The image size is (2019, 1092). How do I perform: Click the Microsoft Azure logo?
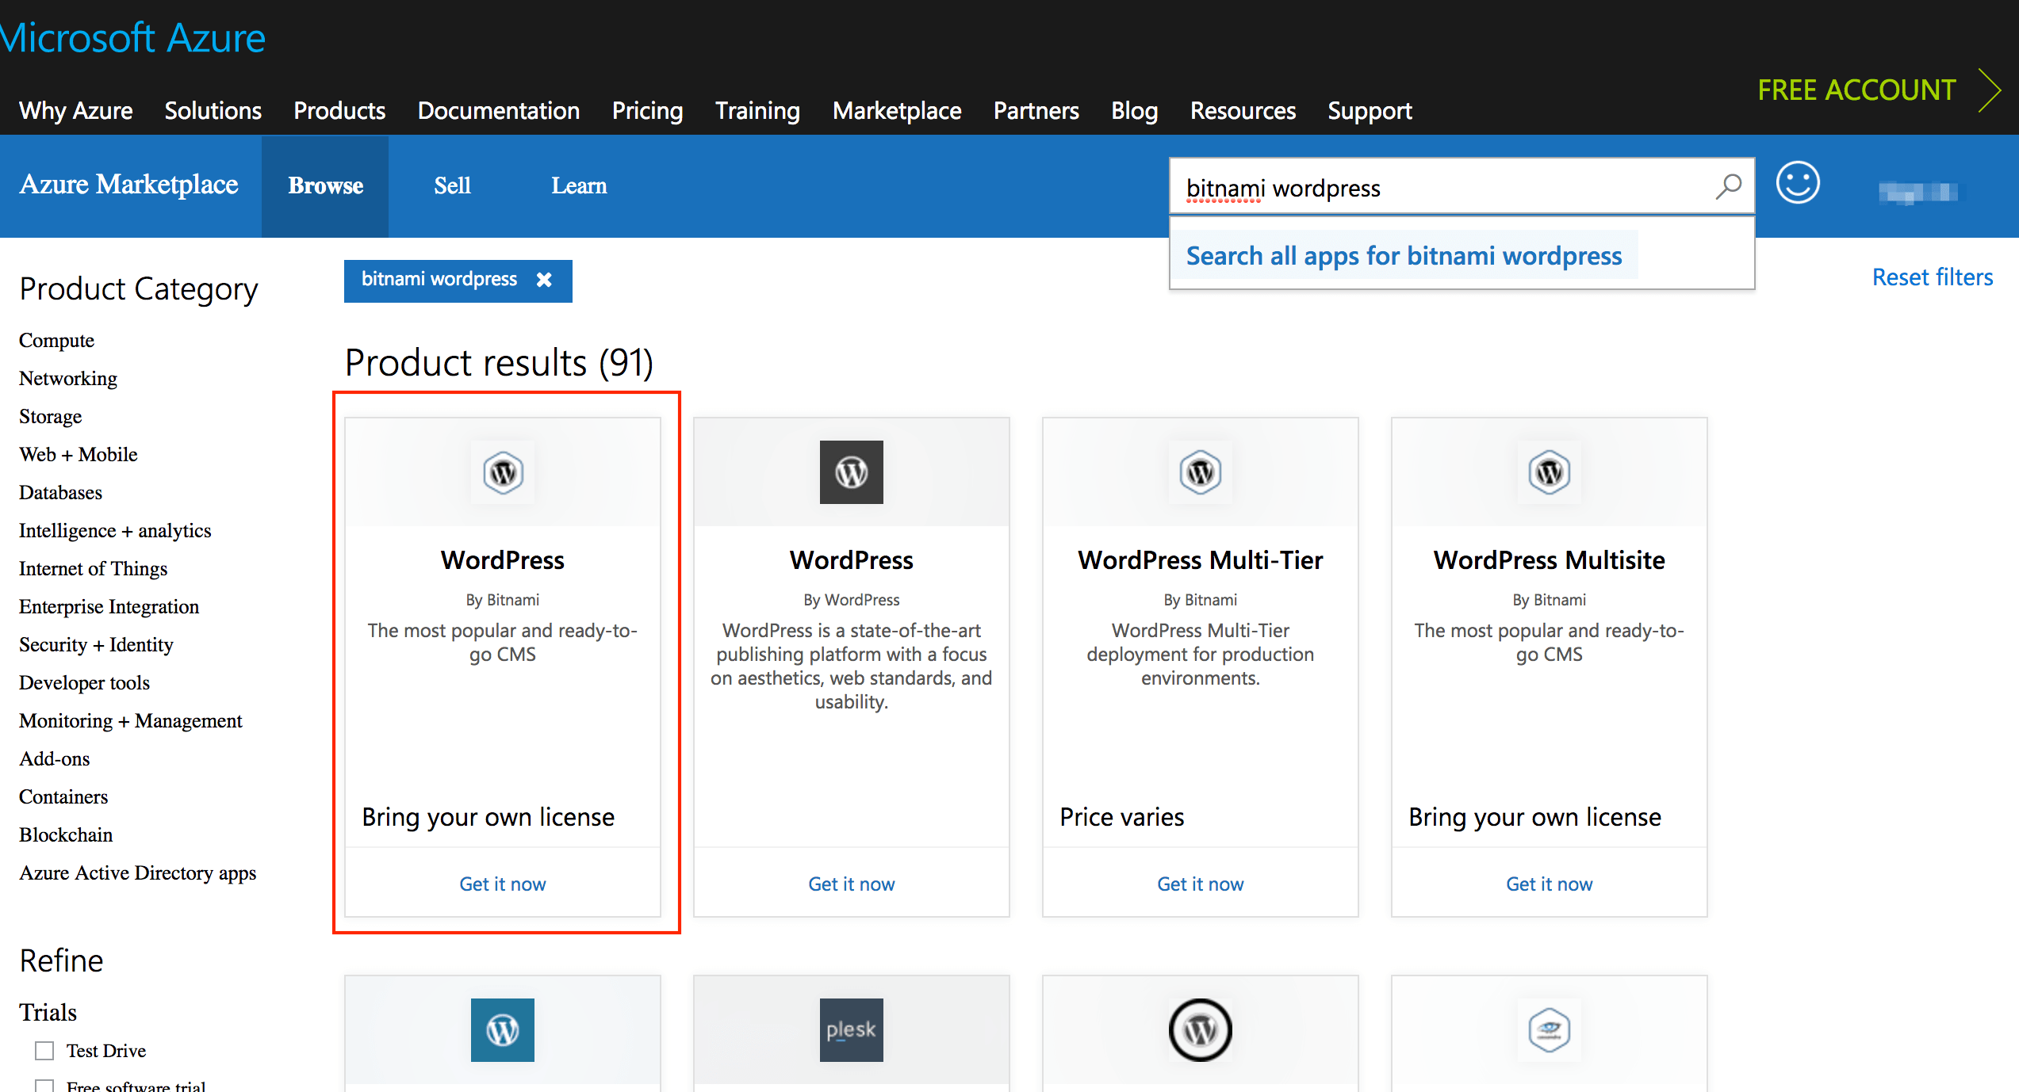(132, 38)
